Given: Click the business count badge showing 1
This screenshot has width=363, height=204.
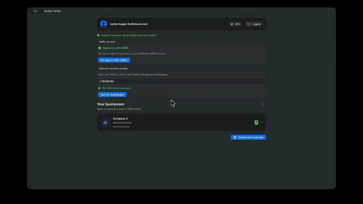Looking at the screenshot, I should point(263,105).
